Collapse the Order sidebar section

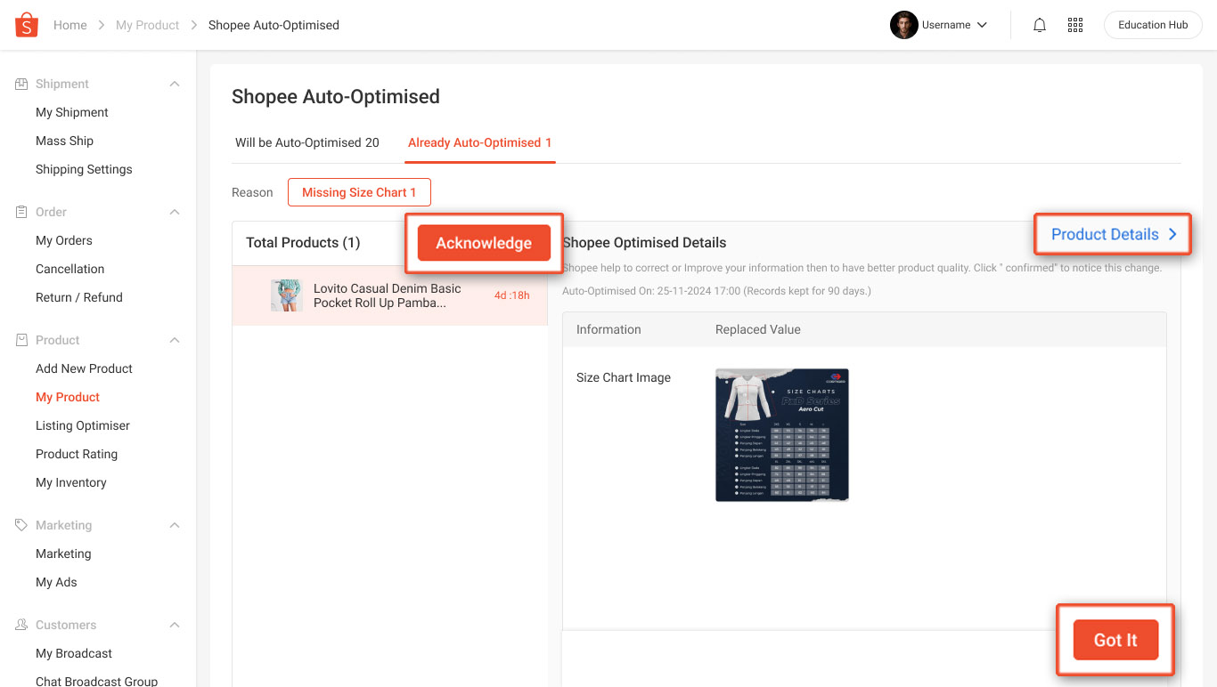coord(175,212)
